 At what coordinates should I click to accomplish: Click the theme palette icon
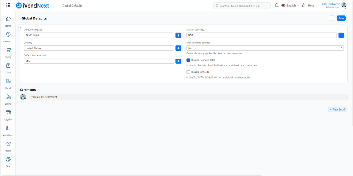(303, 6)
